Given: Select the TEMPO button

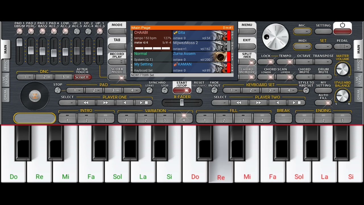Looking at the screenshot, I should pos(285,62).
